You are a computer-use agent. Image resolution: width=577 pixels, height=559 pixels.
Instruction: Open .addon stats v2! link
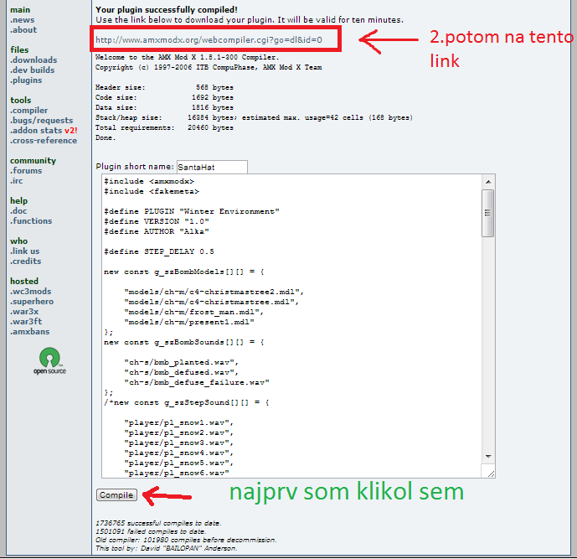click(x=44, y=131)
